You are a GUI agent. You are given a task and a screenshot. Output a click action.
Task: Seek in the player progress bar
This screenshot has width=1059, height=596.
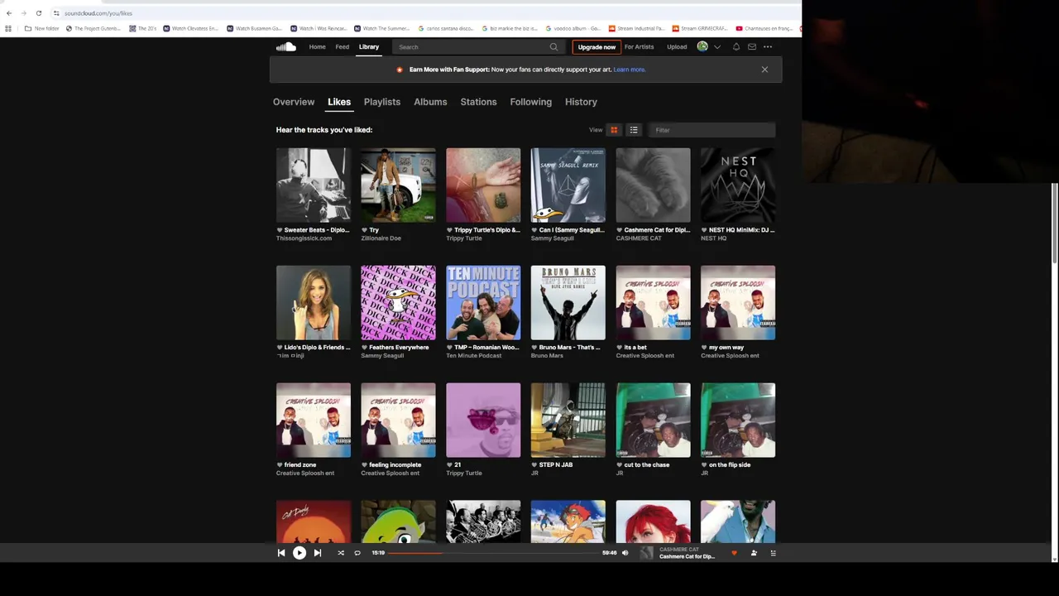point(494,553)
